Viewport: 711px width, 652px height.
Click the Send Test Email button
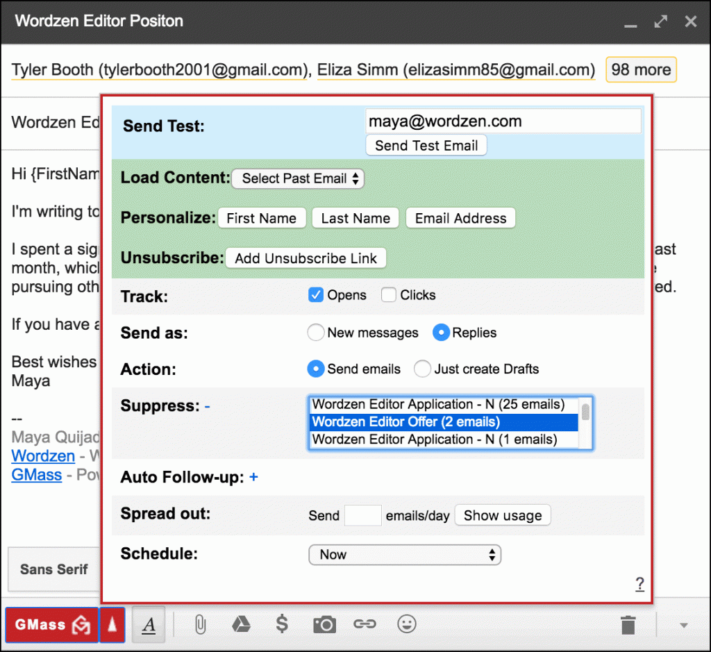(x=426, y=146)
